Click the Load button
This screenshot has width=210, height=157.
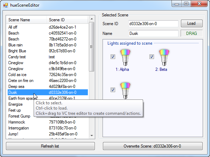point(192,23)
